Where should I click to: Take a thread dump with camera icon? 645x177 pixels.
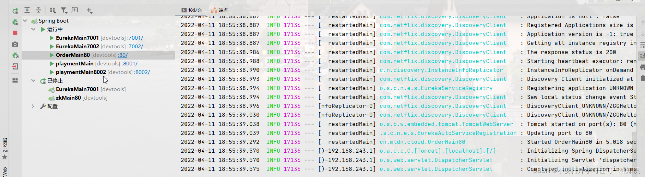pyautogui.click(x=15, y=44)
